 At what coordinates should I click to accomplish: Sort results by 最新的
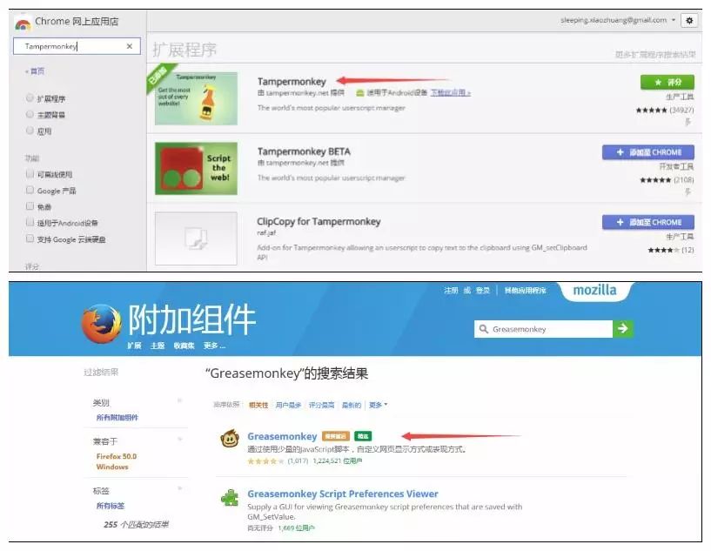352,405
